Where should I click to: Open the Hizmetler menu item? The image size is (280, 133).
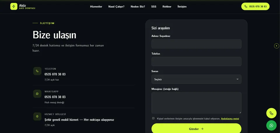coord(96,7)
